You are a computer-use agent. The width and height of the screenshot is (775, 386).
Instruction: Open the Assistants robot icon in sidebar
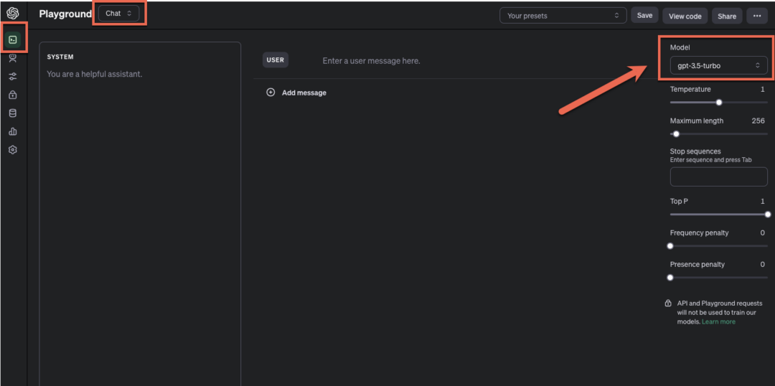(x=12, y=58)
